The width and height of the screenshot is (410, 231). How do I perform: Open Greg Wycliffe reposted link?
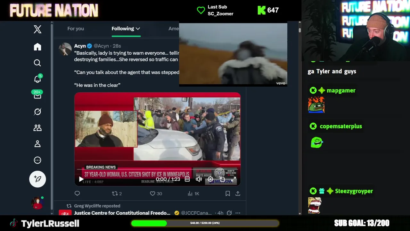click(x=97, y=206)
